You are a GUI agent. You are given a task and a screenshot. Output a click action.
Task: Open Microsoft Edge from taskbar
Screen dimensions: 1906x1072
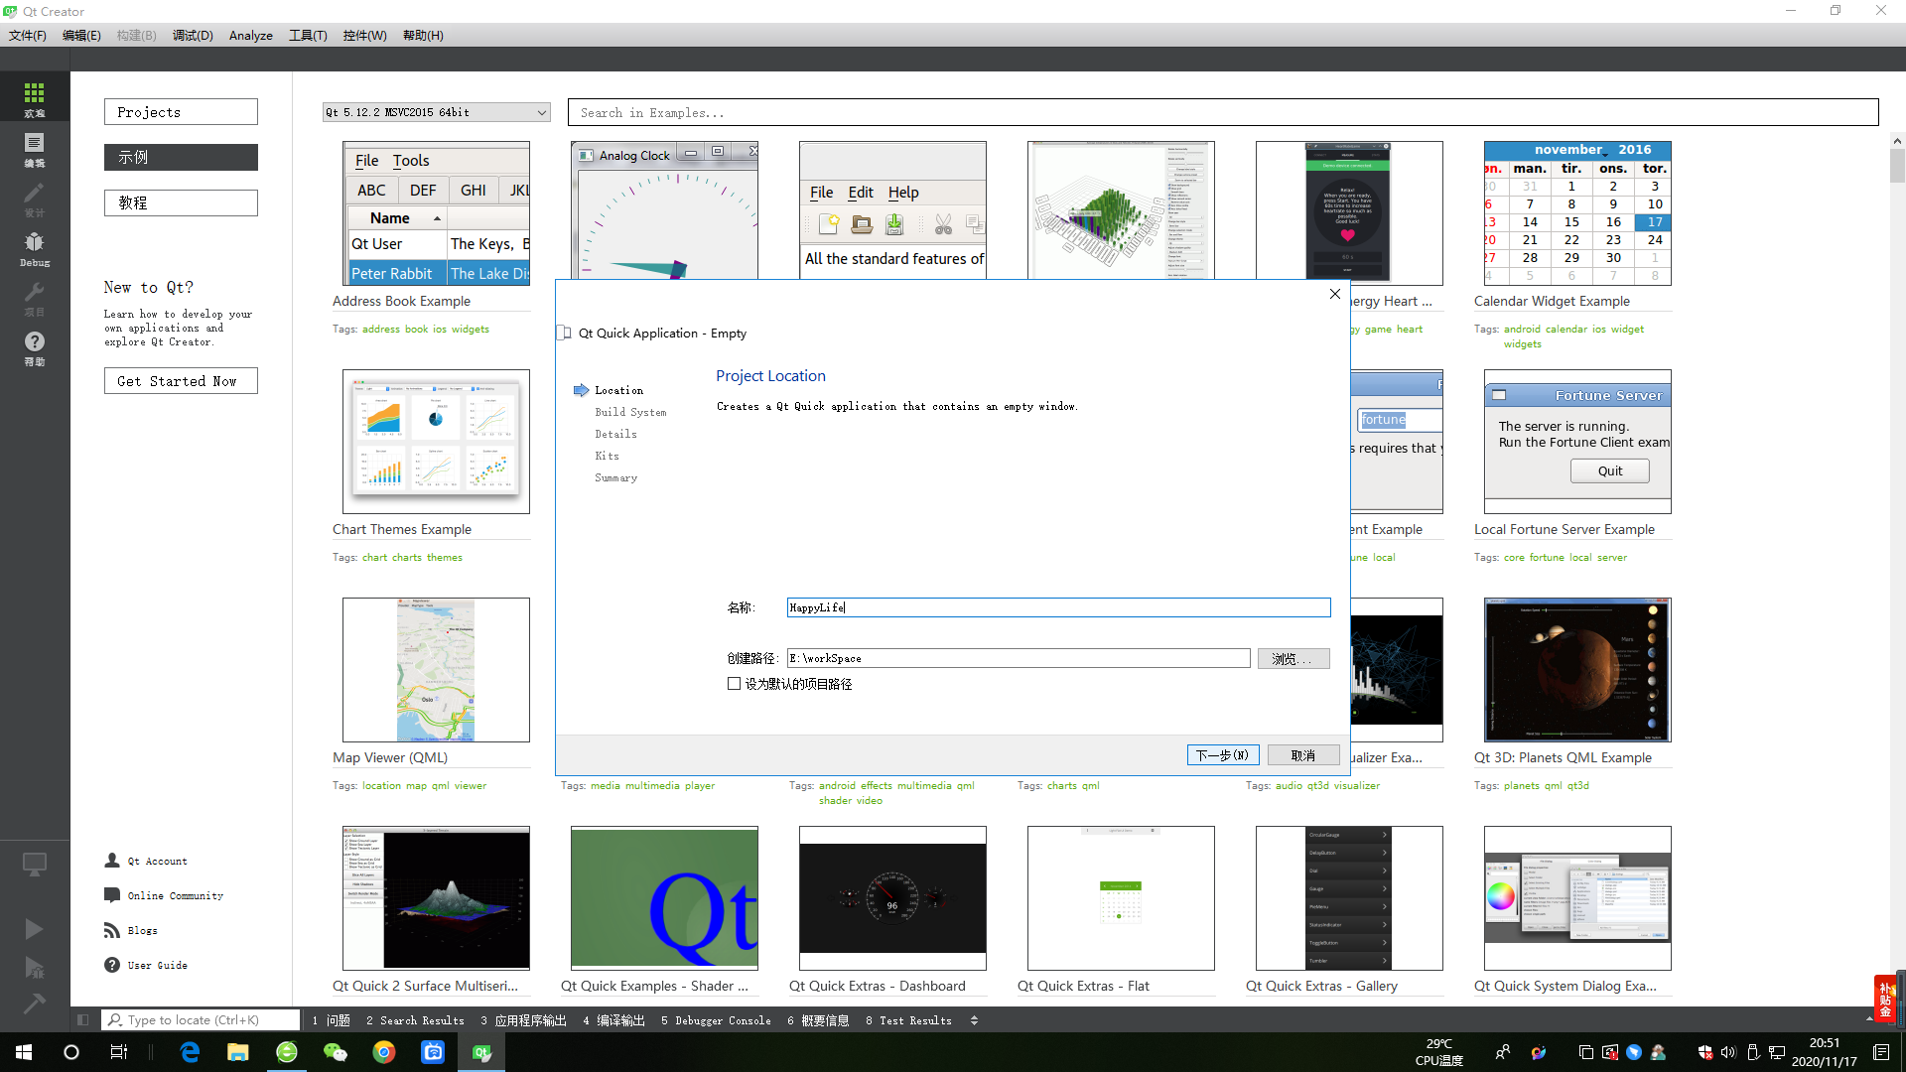[190, 1052]
